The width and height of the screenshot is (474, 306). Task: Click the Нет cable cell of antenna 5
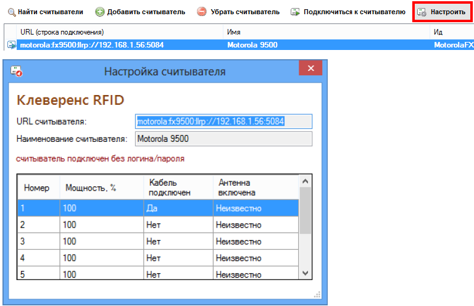click(178, 273)
